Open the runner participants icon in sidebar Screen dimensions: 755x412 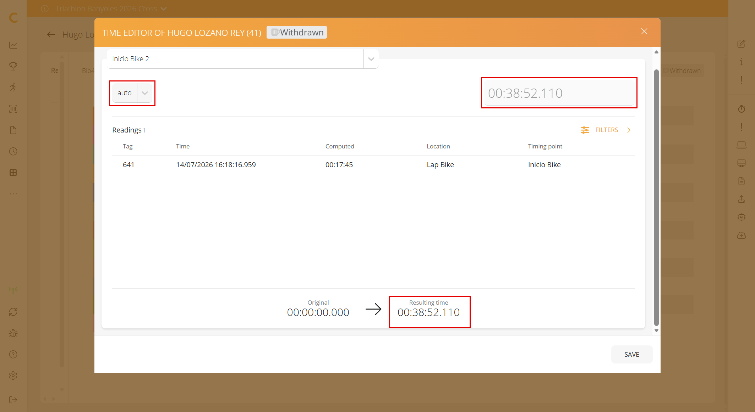13,88
